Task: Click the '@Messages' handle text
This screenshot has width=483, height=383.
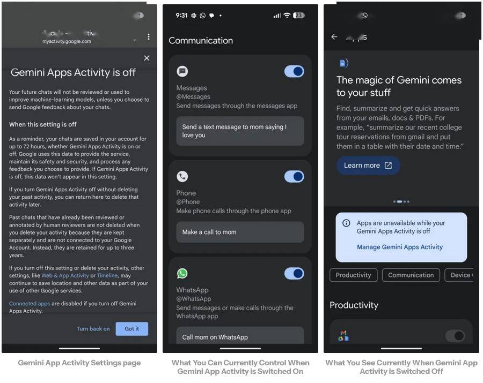Action: 193,97
